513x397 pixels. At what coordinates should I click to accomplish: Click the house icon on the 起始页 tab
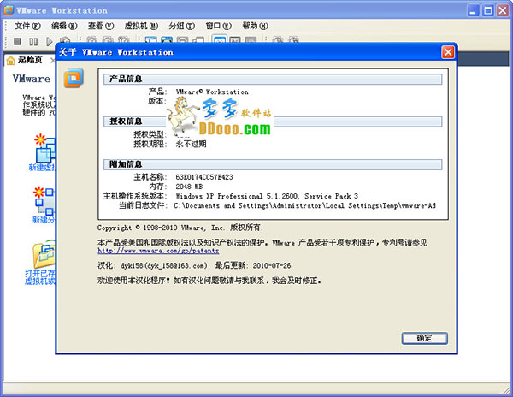click(11, 60)
